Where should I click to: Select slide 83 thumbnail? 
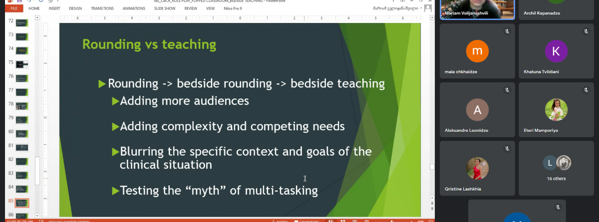coord(22,175)
